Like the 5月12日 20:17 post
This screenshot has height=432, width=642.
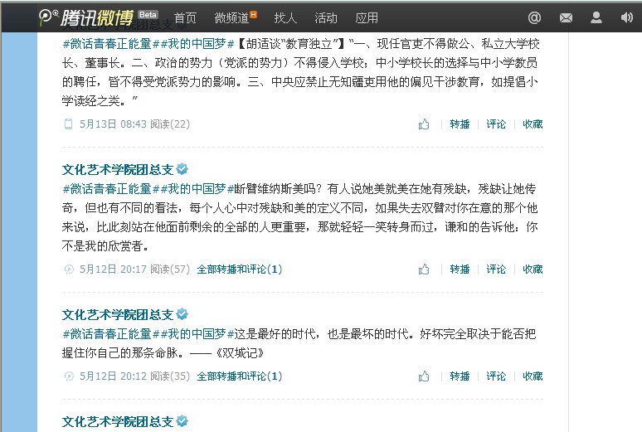(x=424, y=269)
